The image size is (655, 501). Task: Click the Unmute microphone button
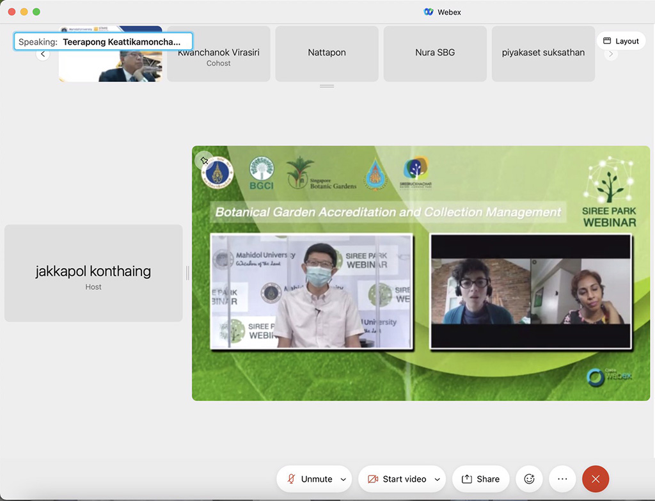point(310,479)
